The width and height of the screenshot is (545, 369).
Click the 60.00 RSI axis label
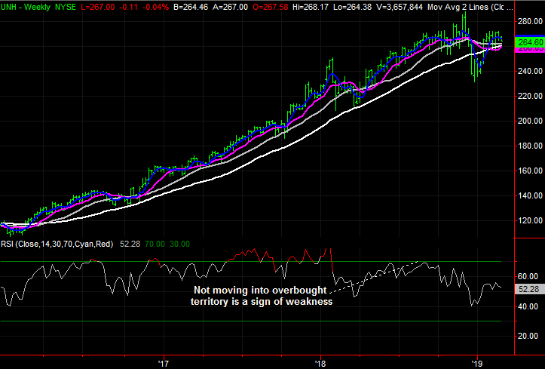pos(528,276)
